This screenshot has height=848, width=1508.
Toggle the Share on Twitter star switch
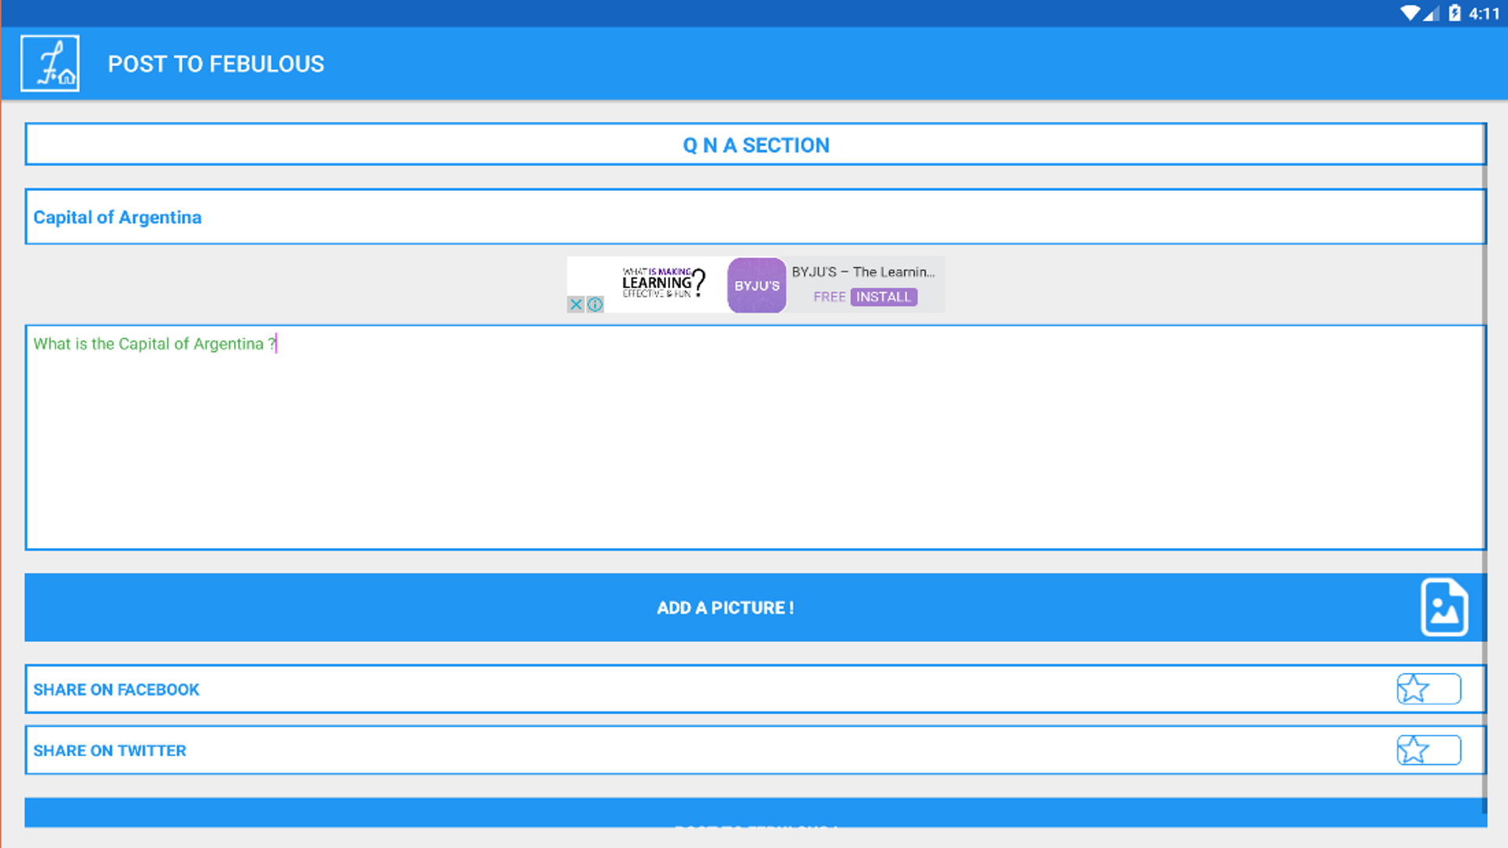(x=1428, y=750)
